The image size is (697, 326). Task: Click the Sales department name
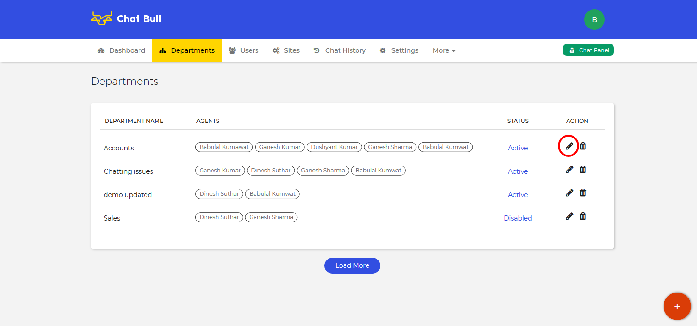pos(112,218)
